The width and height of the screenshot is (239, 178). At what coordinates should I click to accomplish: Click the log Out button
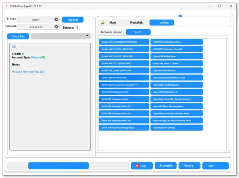click(73, 20)
